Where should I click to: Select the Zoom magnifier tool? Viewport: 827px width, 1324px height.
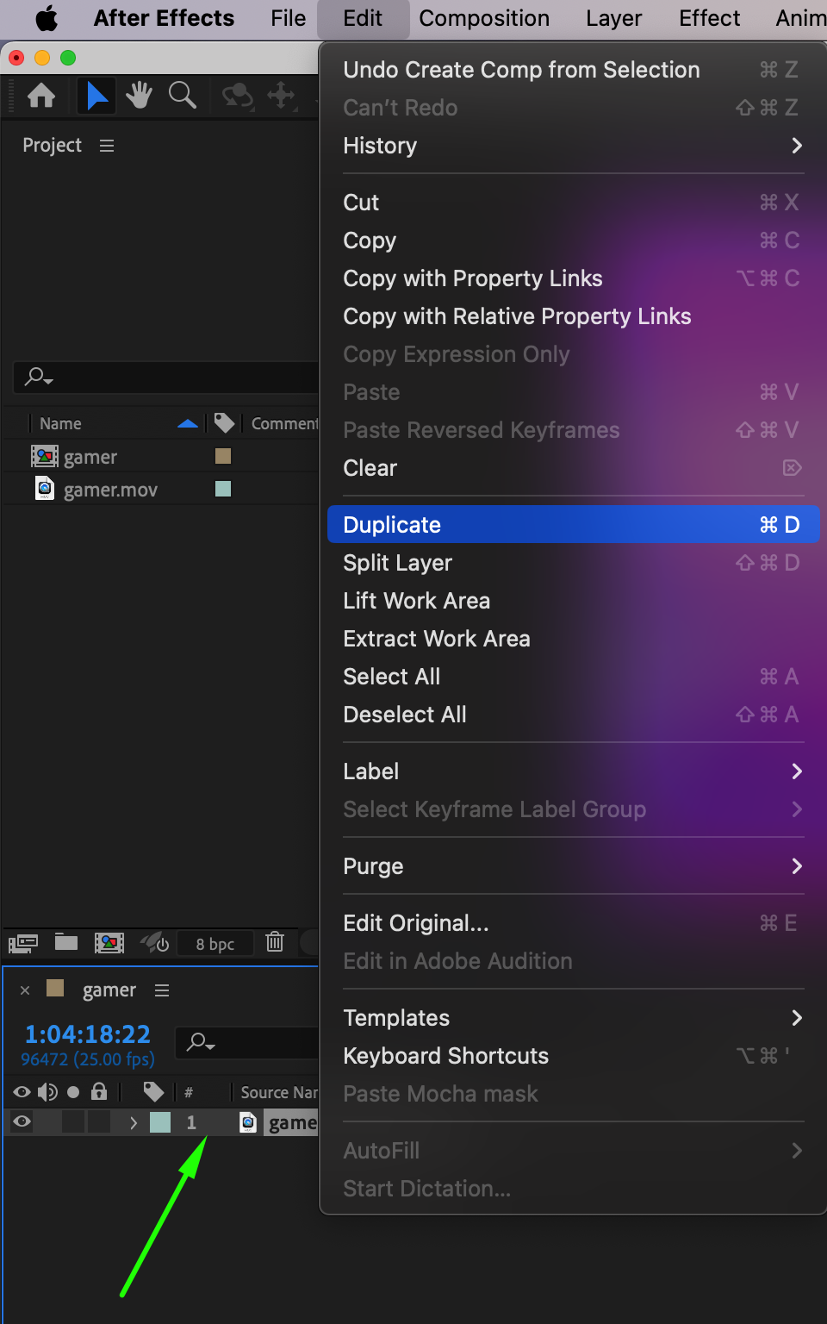point(182,95)
